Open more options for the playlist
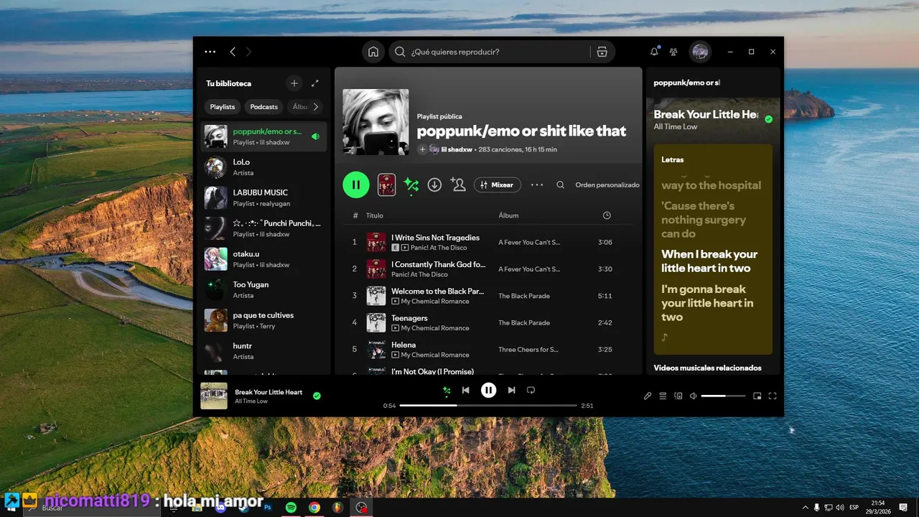919x517 pixels. pos(537,185)
